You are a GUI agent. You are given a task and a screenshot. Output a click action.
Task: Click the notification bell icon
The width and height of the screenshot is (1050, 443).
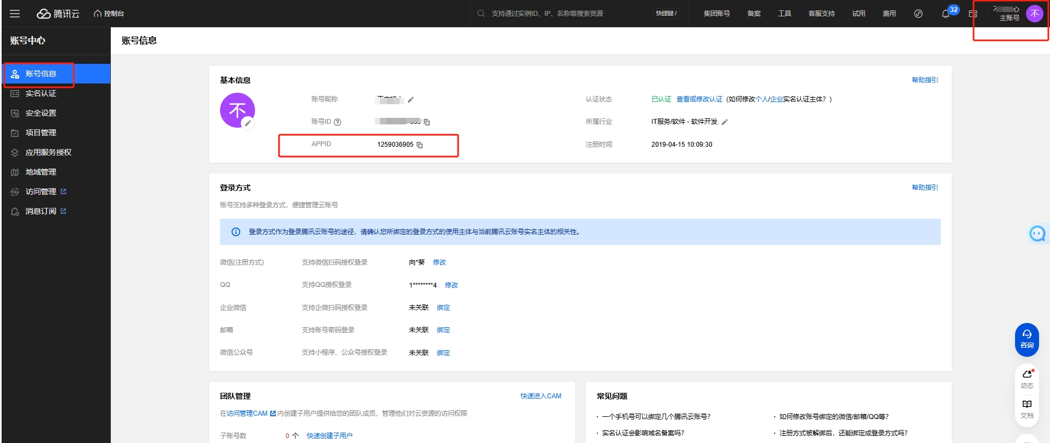pyautogui.click(x=946, y=14)
